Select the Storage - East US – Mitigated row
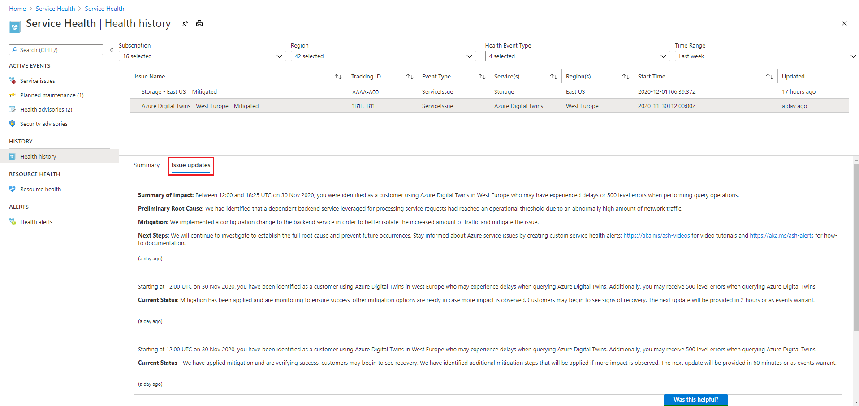 tap(489, 91)
